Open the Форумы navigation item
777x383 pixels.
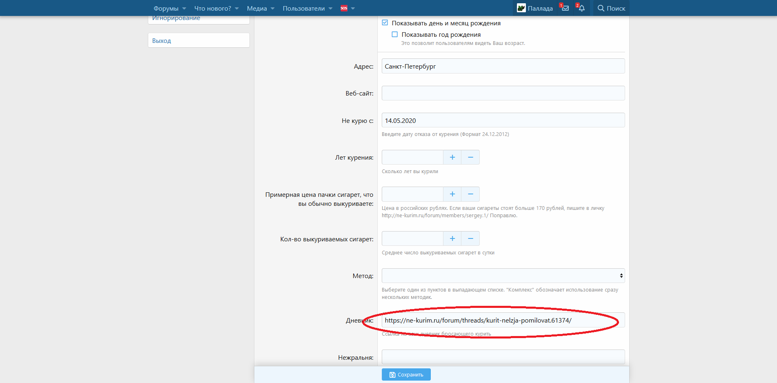click(166, 8)
